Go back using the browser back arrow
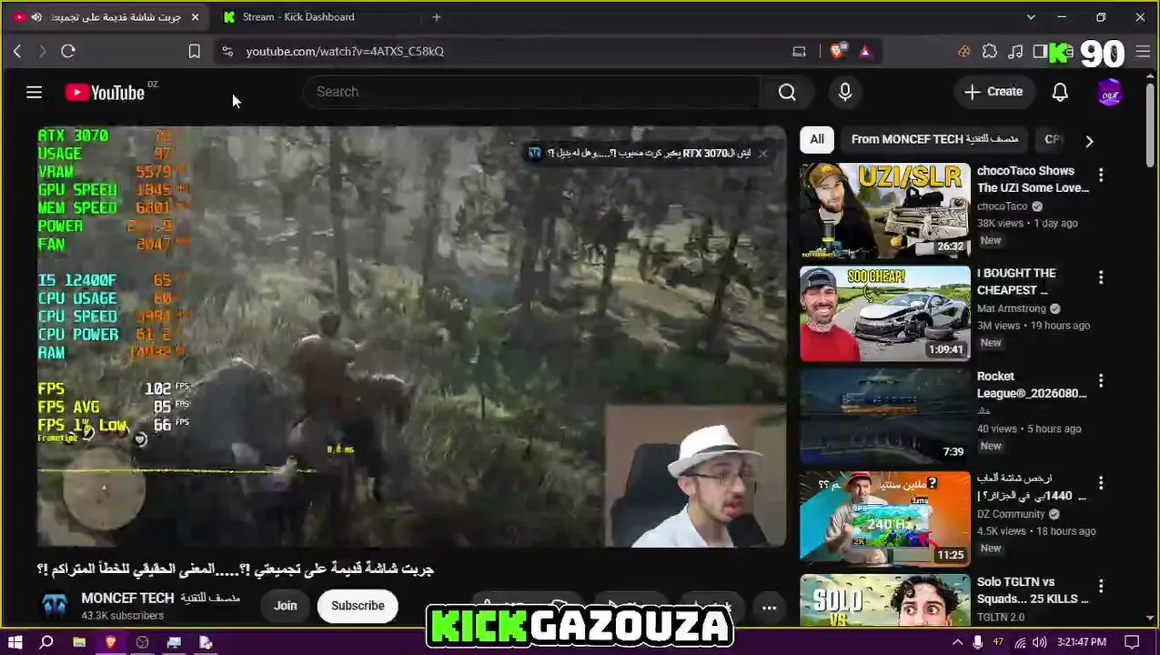Image resolution: width=1160 pixels, height=655 pixels. coord(17,52)
